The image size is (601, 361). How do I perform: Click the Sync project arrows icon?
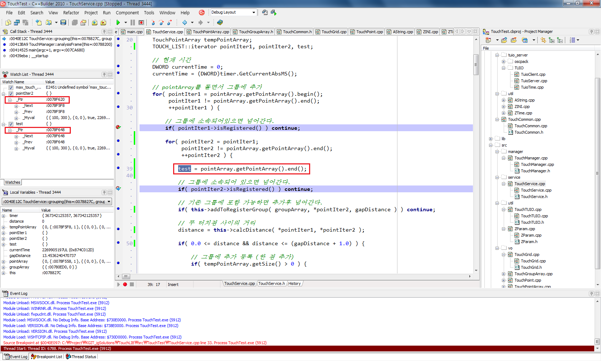543,40
